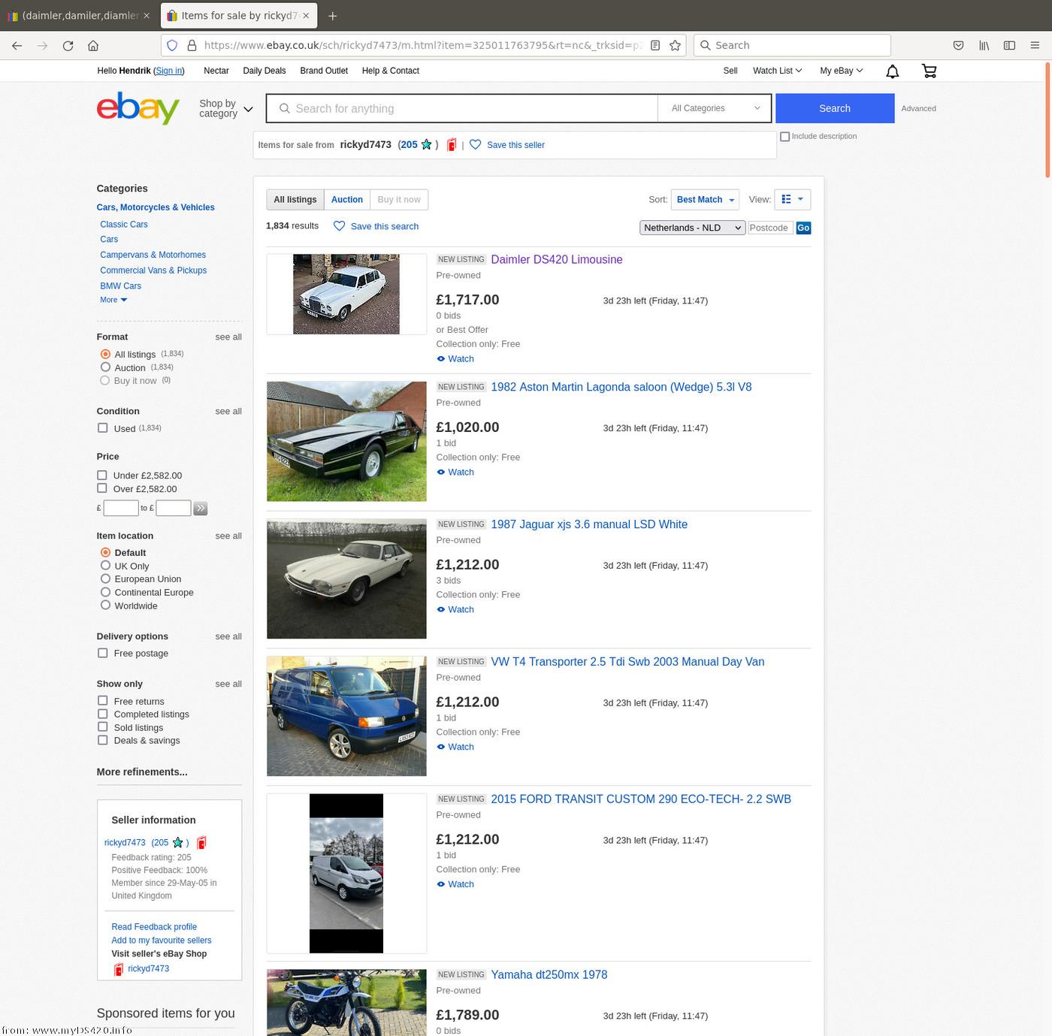This screenshot has width=1052, height=1036.
Task: Open the 1982 Aston Martin Lagonda listing
Action: click(621, 387)
